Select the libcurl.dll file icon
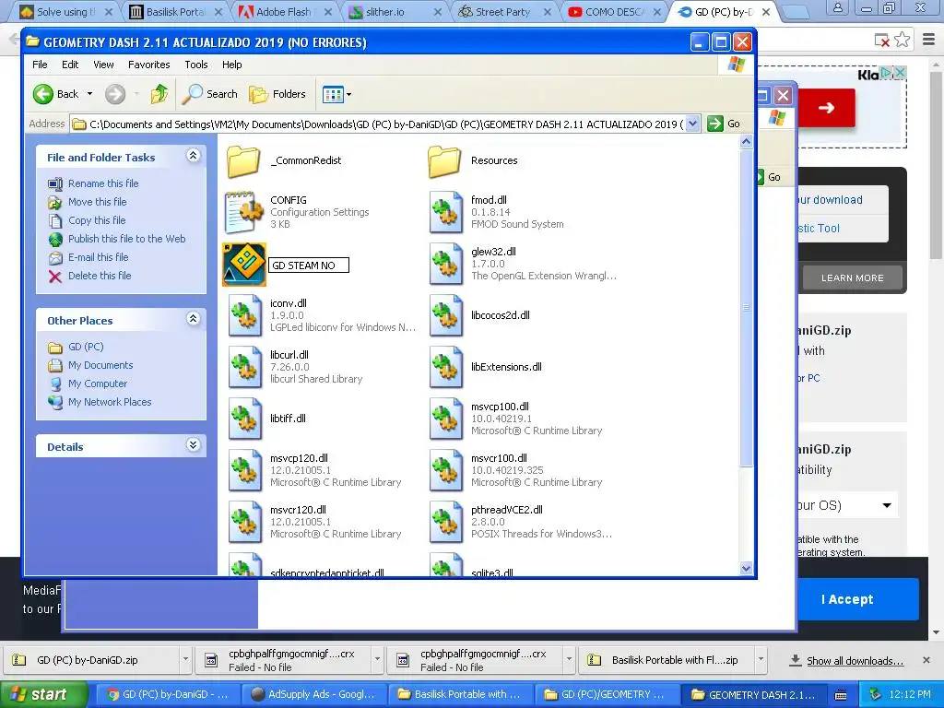This screenshot has width=944, height=708. point(245,367)
